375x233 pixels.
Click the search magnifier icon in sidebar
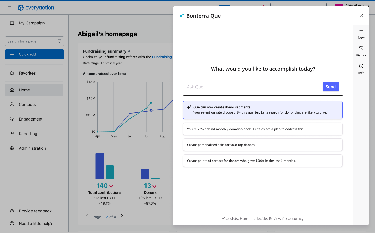tap(60, 41)
